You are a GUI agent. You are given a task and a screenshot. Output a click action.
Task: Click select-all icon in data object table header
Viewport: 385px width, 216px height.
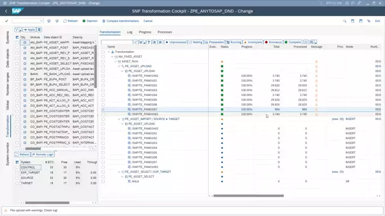coord(17,37)
